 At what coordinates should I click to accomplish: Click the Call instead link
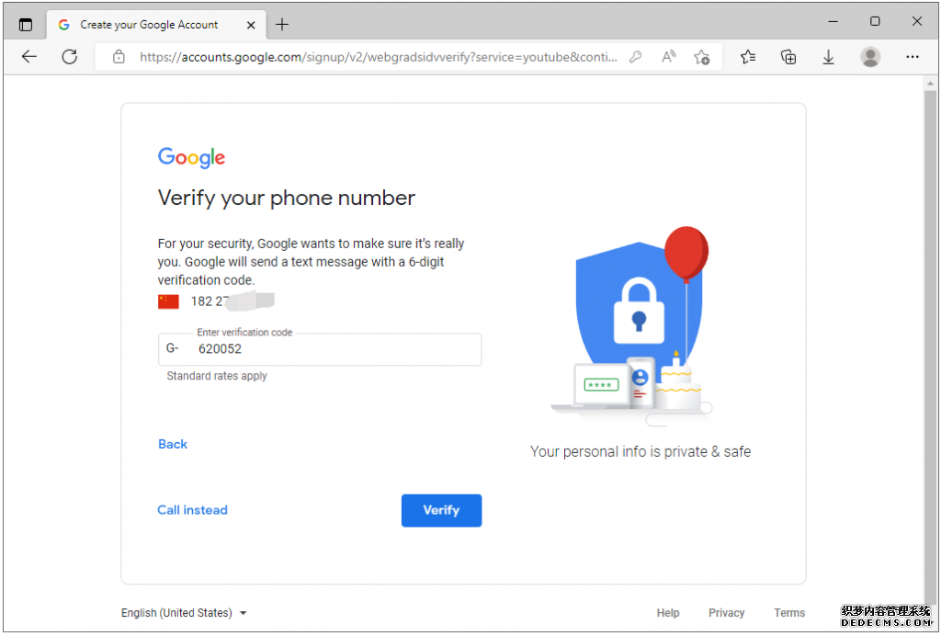(x=192, y=510)
